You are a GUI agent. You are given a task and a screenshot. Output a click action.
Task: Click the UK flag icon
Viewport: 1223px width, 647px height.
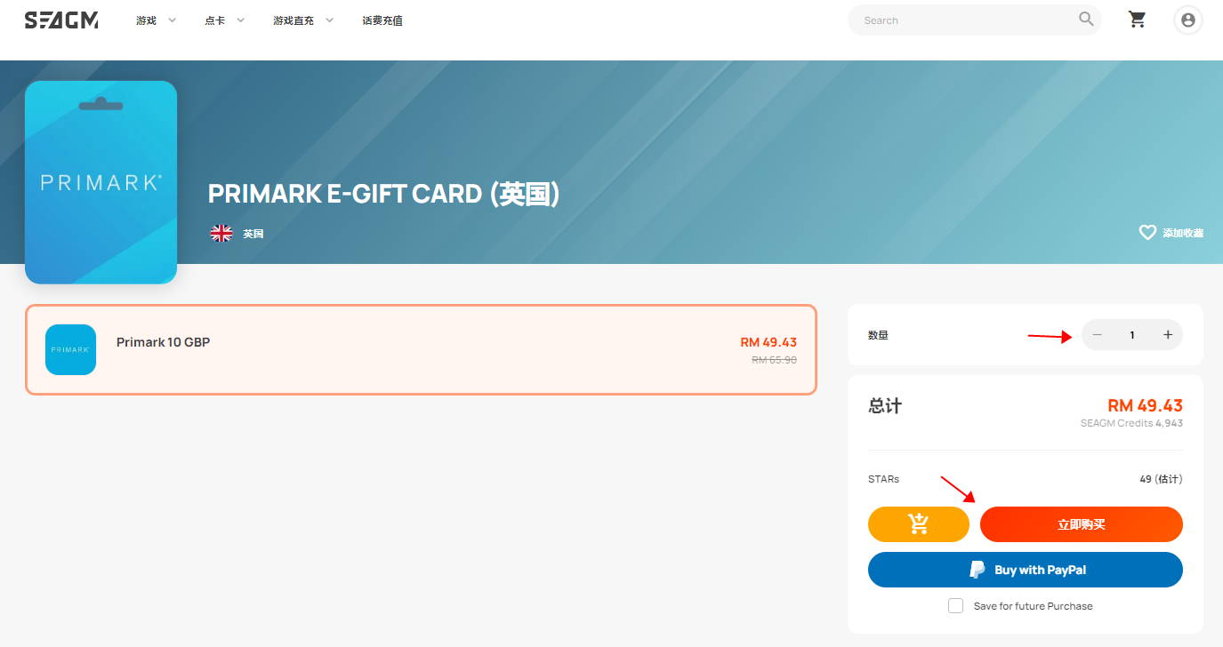[x=221, y=234]
